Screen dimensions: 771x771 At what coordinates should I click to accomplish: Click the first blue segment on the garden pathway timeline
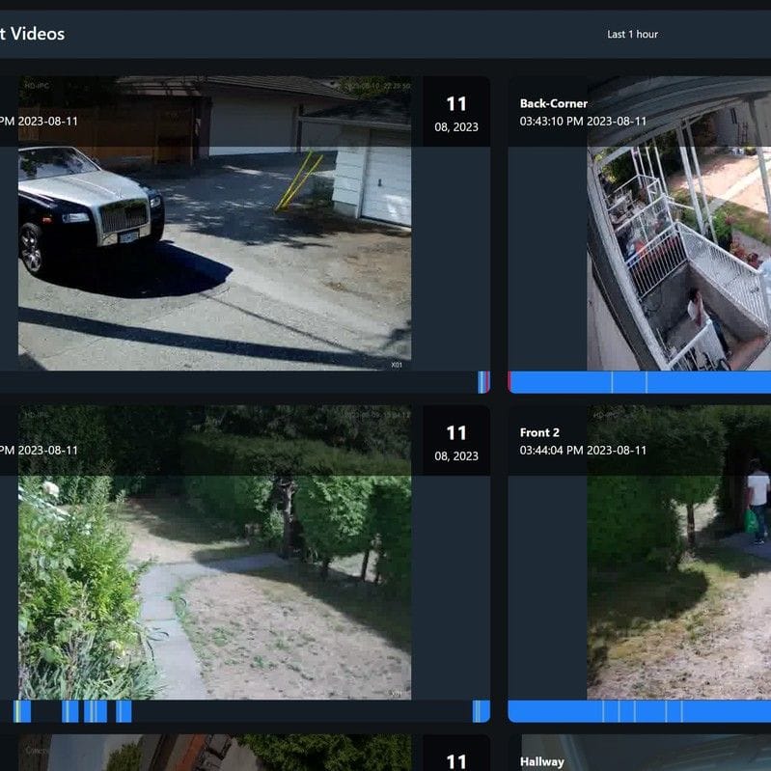(x=22, y=711)
